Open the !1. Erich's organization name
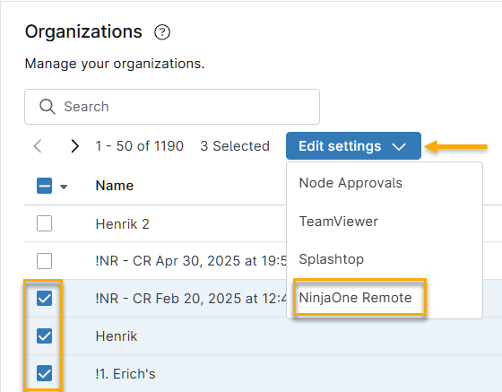 coord(125,374)
